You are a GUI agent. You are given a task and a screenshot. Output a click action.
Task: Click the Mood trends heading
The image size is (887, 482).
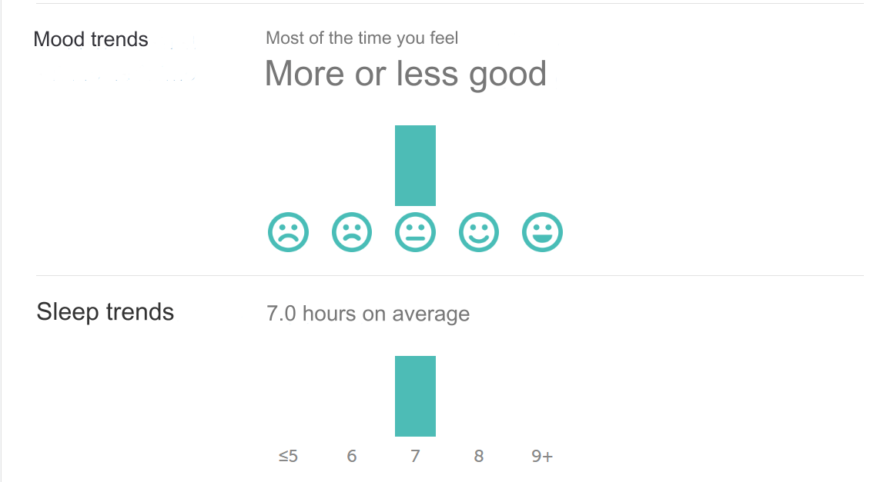click(x=91, y=39)
